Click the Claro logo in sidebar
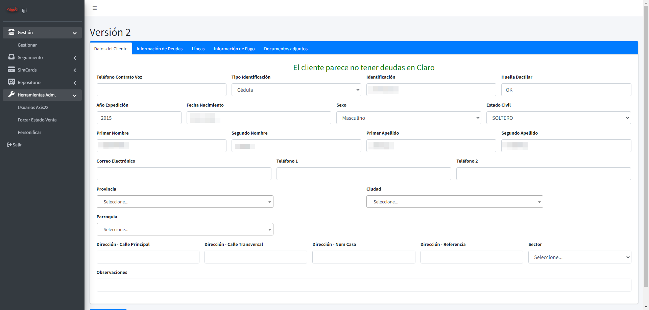 point(13,10)
